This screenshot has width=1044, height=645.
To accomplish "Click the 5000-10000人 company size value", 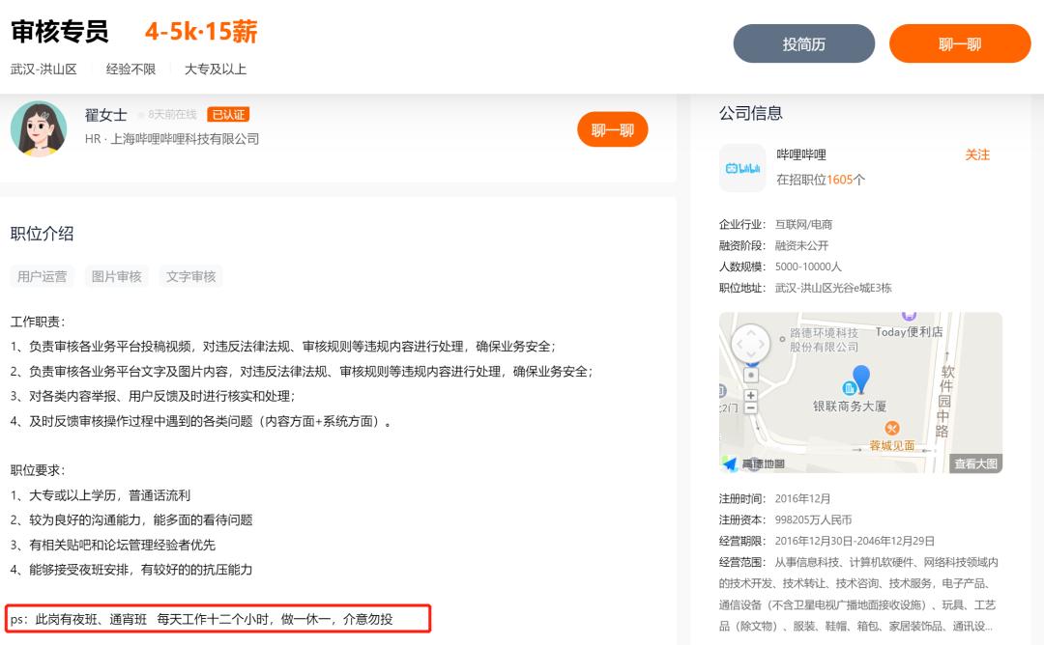I will 808,266.
